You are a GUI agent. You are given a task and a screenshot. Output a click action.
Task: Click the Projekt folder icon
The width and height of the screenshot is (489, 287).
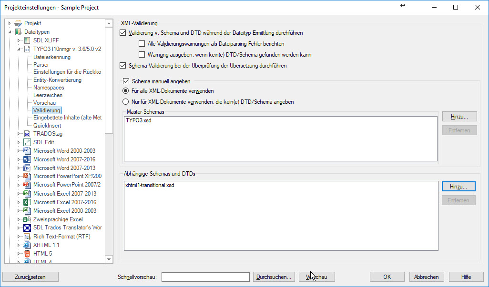(18, 23)
